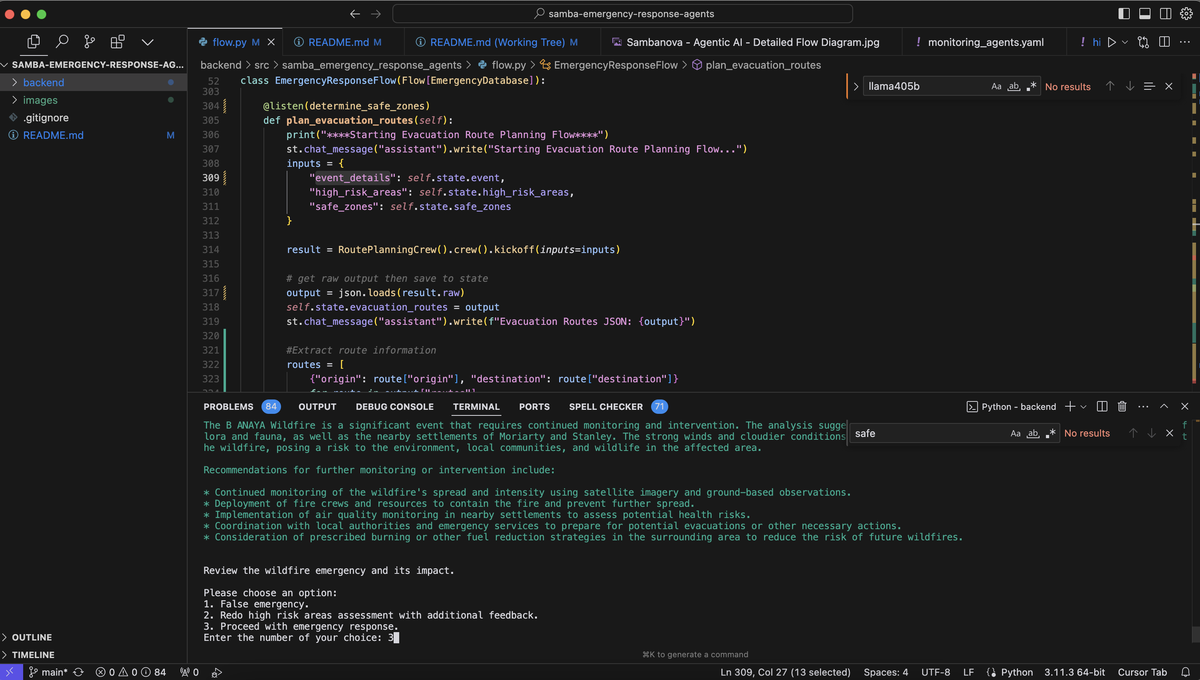Expand the OUTLINE section
The width and height of the screenshot is (1200, 680).
point(32,637)
